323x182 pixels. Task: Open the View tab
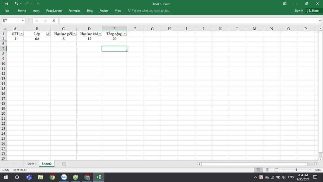(118, 11)
